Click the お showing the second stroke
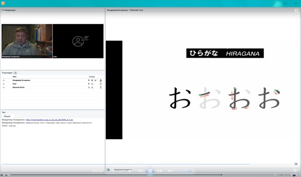The height and width of the screenshot is (177, 301). point(239,98)
